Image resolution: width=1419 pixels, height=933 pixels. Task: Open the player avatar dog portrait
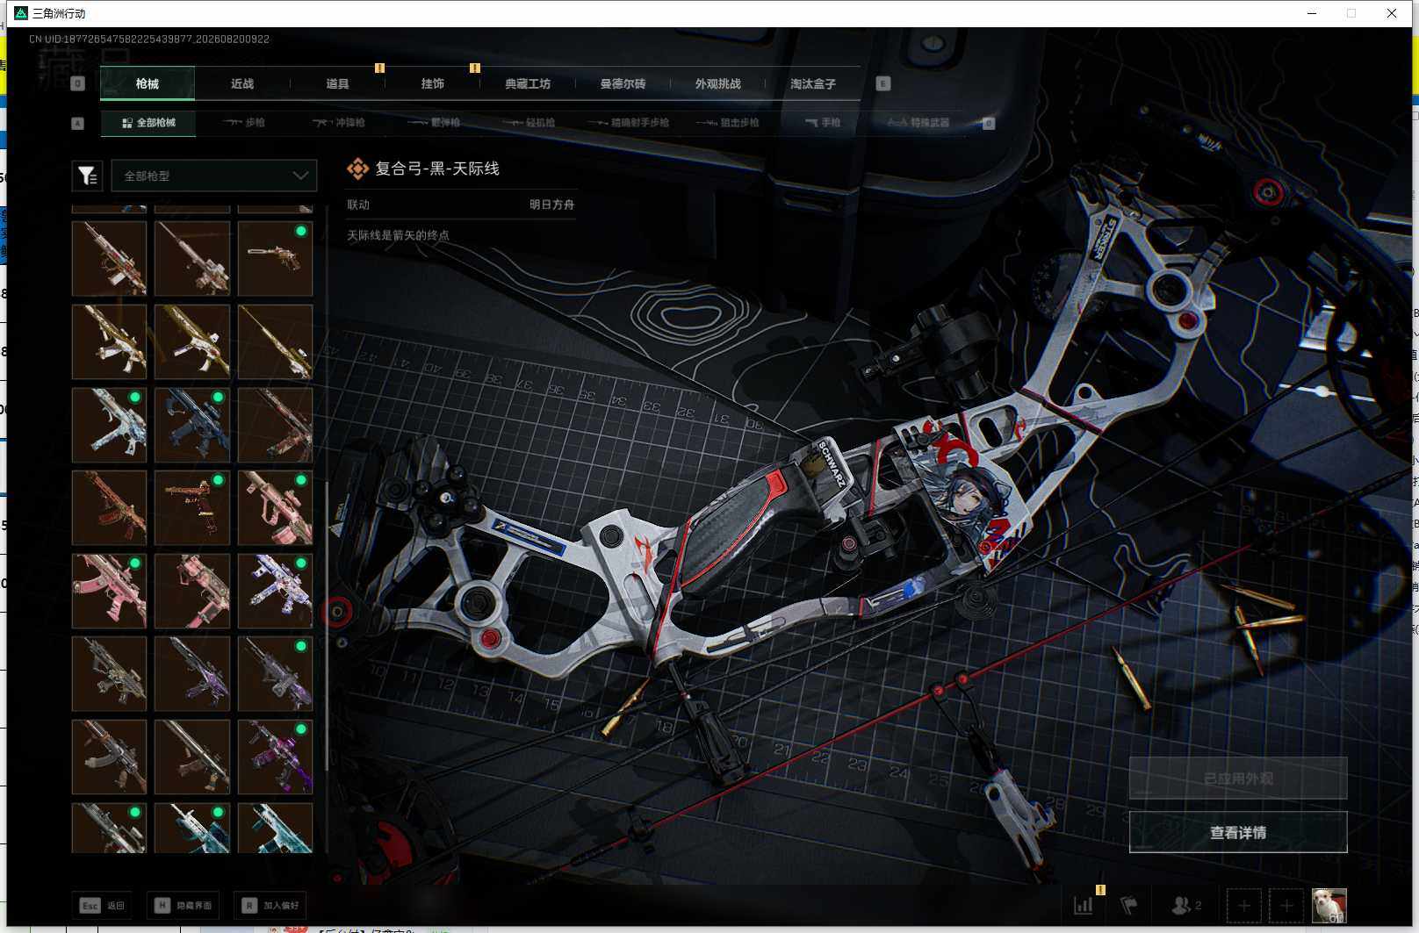tap(1329, 905)
